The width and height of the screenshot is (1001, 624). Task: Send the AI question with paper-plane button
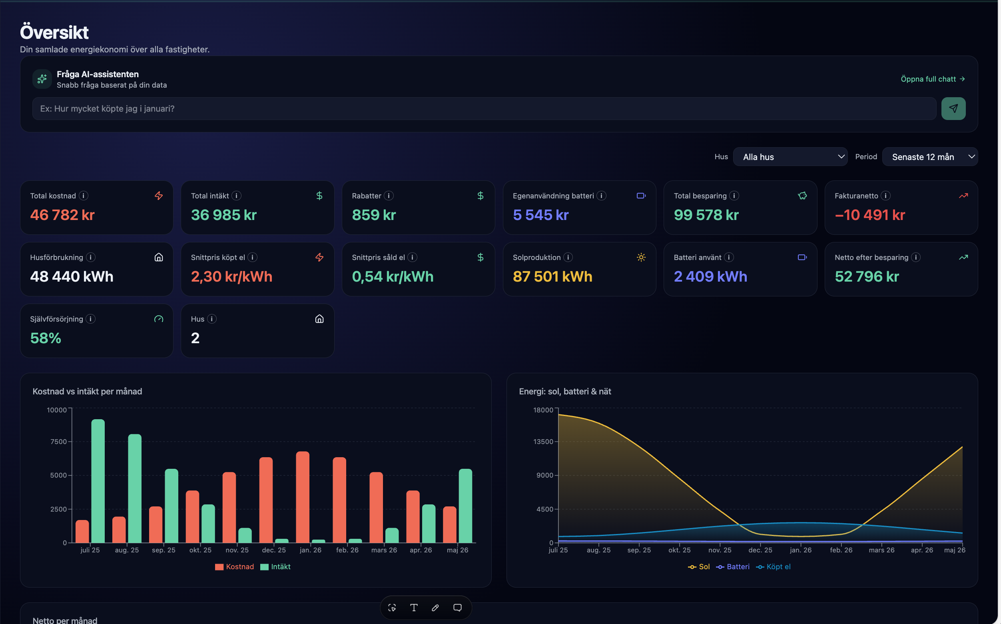953,108
